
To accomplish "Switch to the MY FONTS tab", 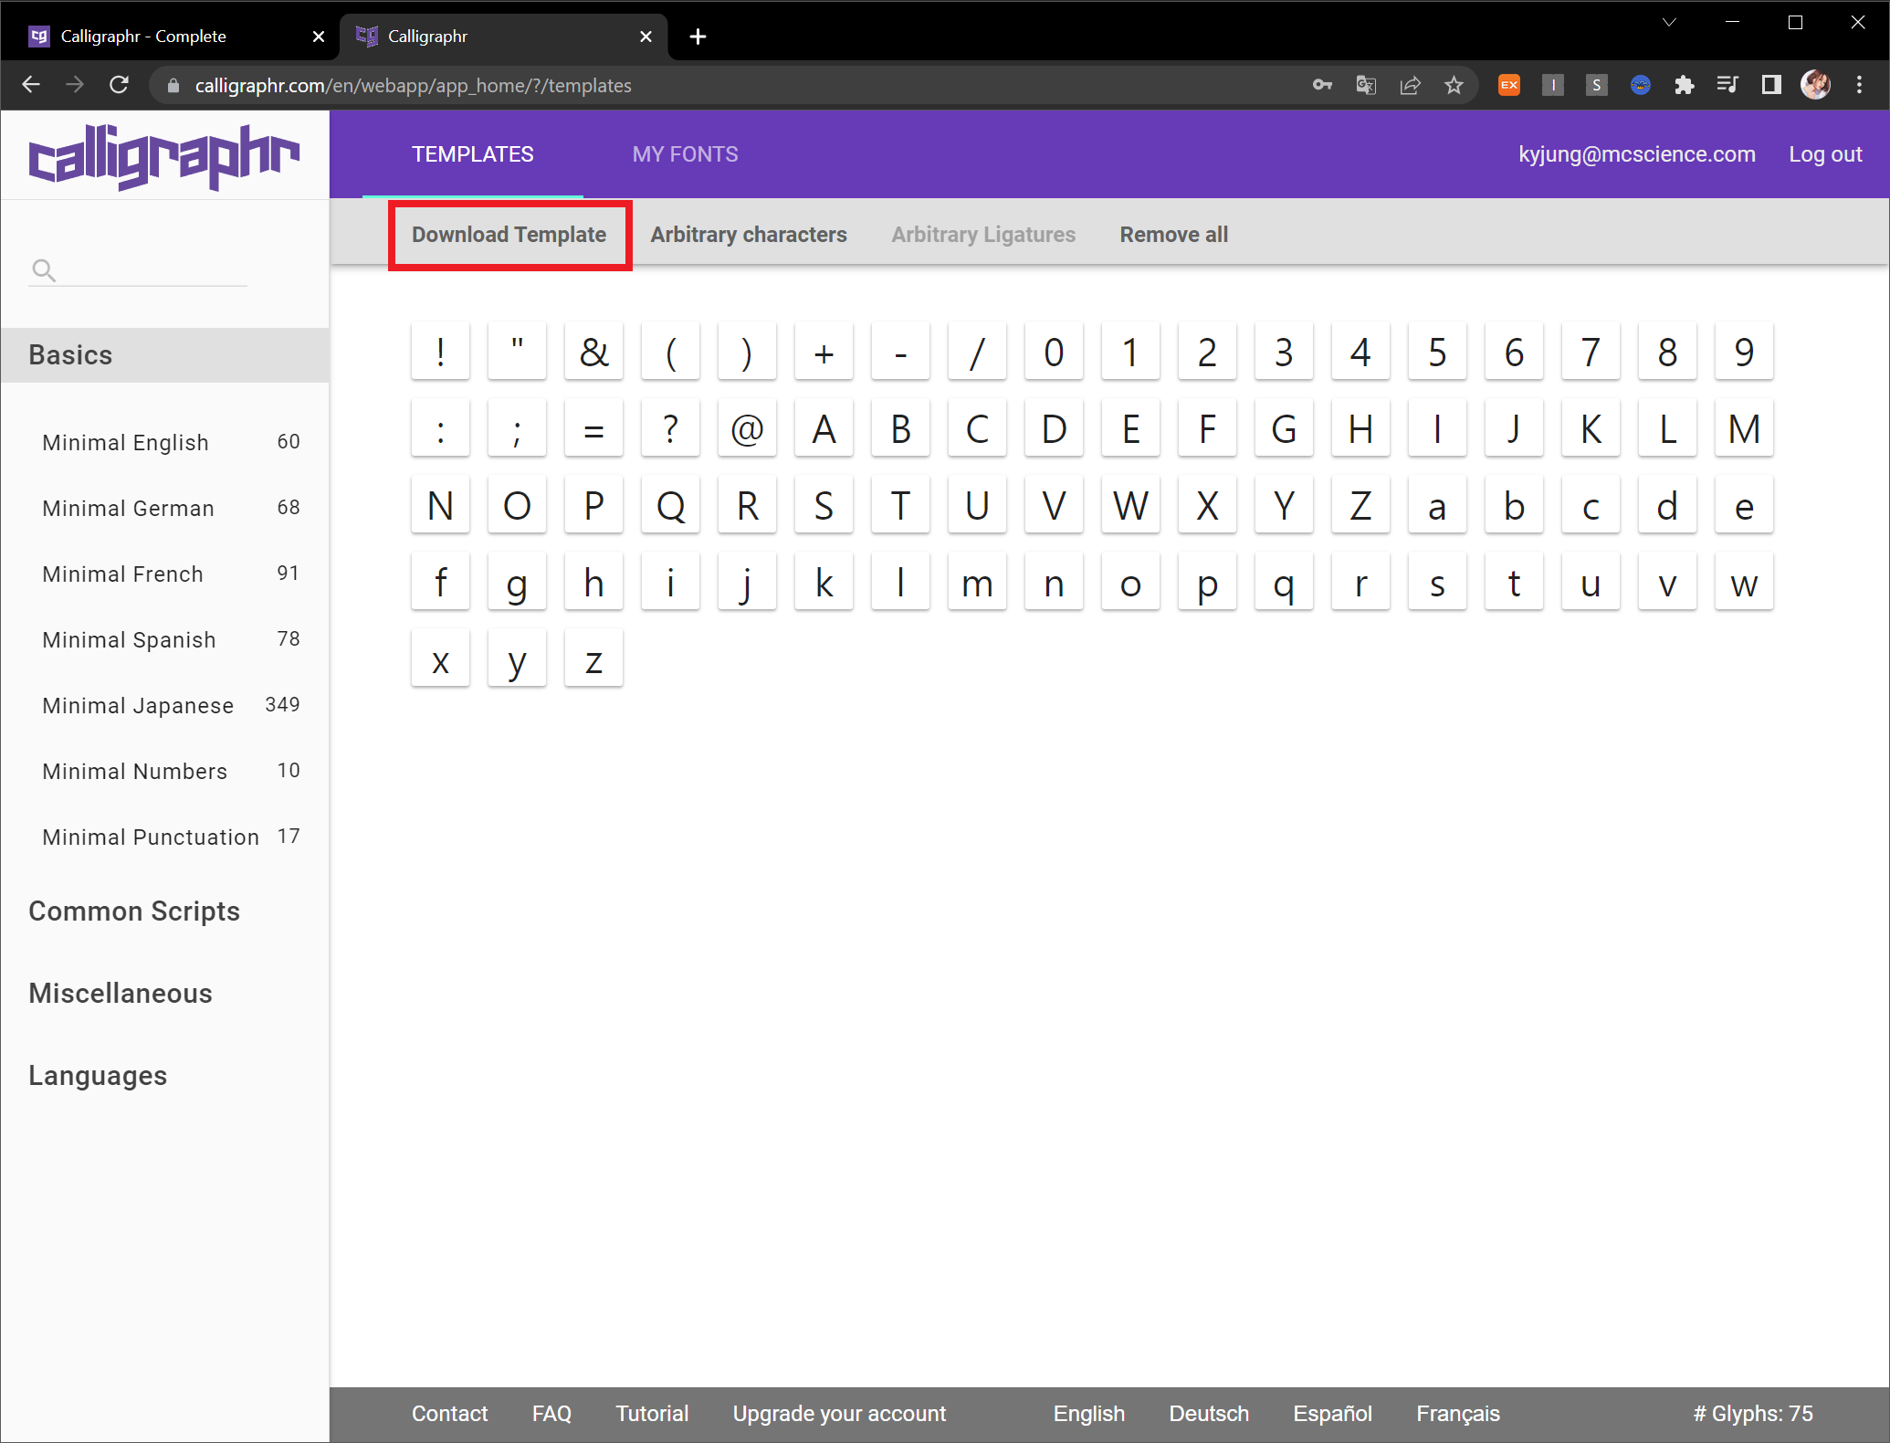I will point(685,154).
